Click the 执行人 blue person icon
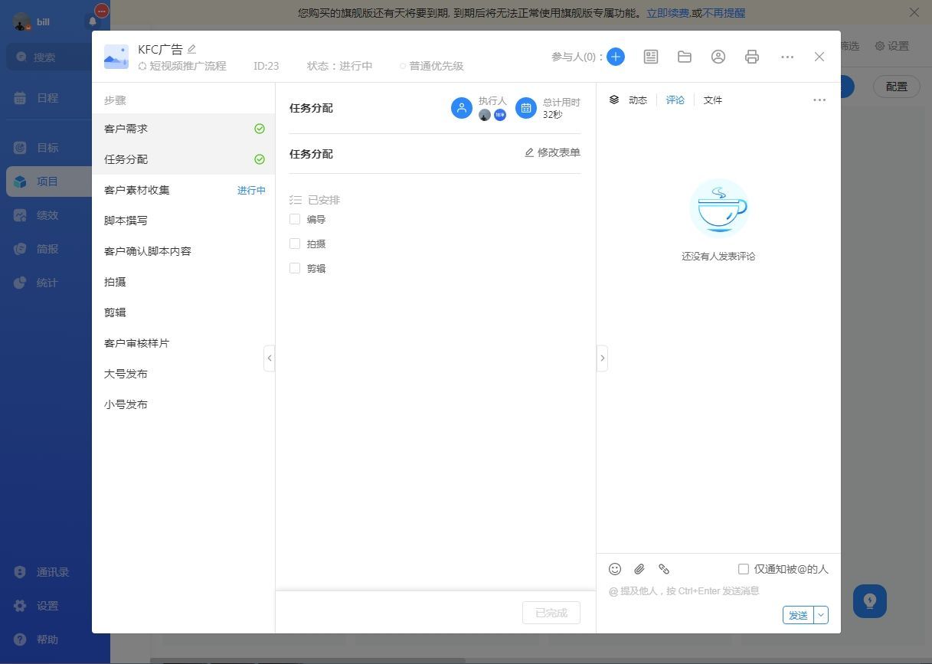This screenshot has height=664, width=932. (462, 108)
